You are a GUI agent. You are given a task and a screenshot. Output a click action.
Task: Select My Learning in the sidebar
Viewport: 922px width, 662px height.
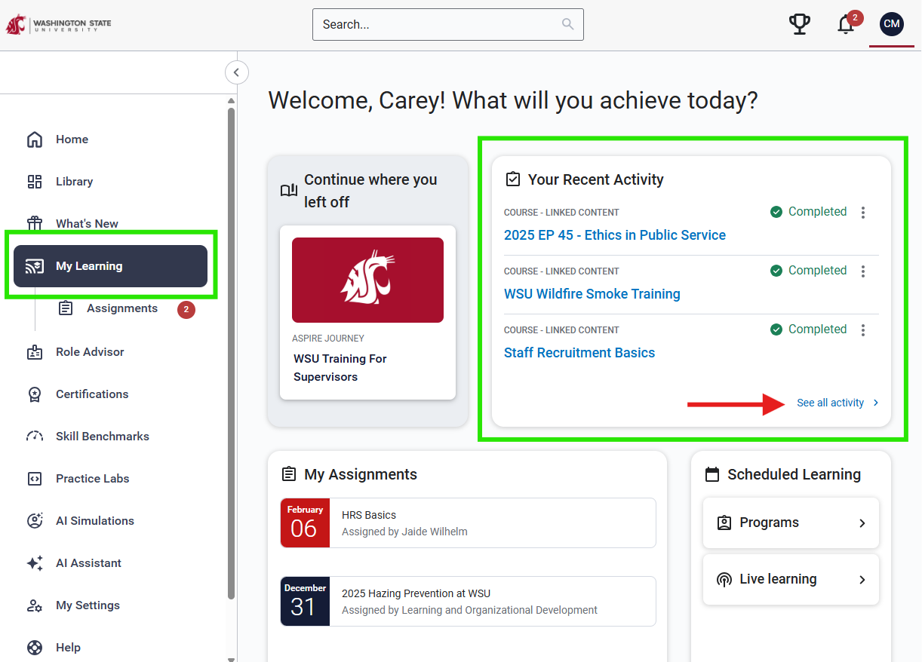click(x=110, y=266)
